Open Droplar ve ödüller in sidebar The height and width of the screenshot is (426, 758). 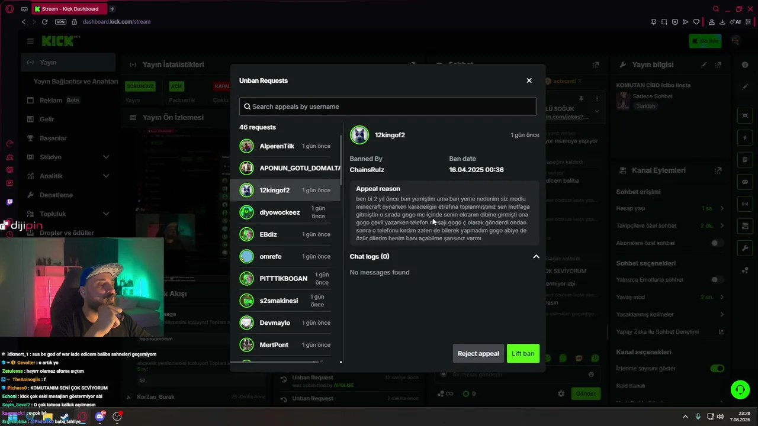point(68,233)
